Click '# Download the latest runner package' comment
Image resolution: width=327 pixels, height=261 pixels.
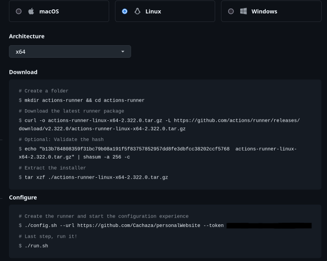(x=71, y=111)
